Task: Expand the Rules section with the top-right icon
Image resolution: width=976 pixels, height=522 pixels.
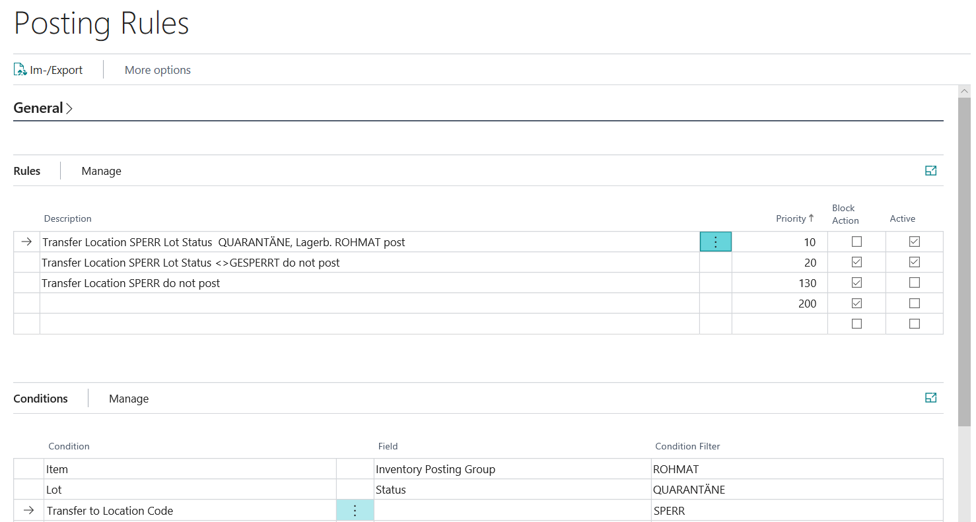Action: 931,171
